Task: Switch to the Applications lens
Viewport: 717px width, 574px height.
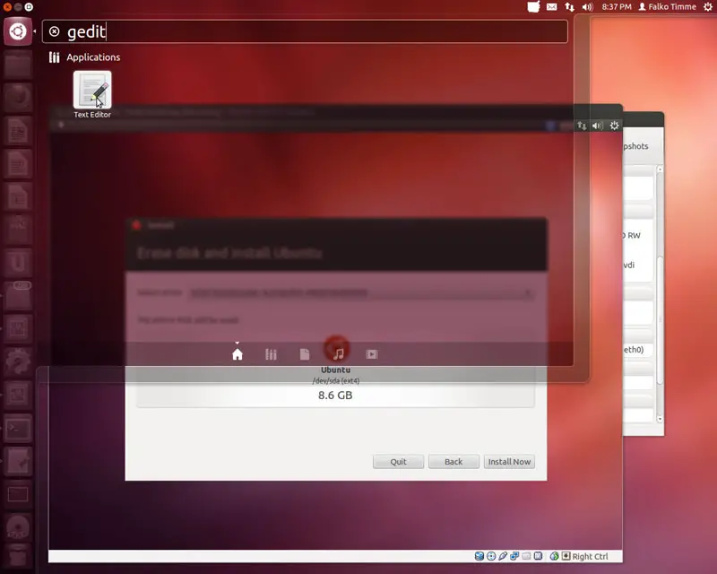Action: point(271,354)
